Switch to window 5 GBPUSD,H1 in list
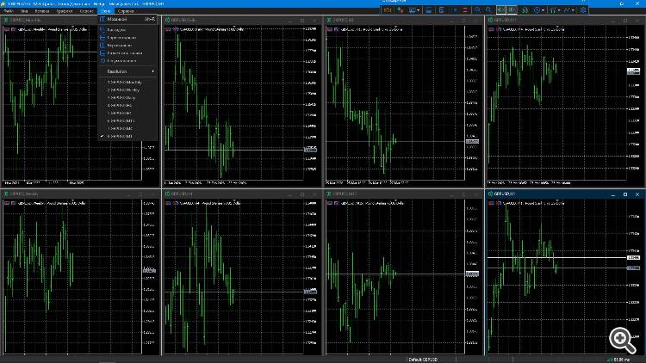Screen dimensions: 646x363 [127, 113]
